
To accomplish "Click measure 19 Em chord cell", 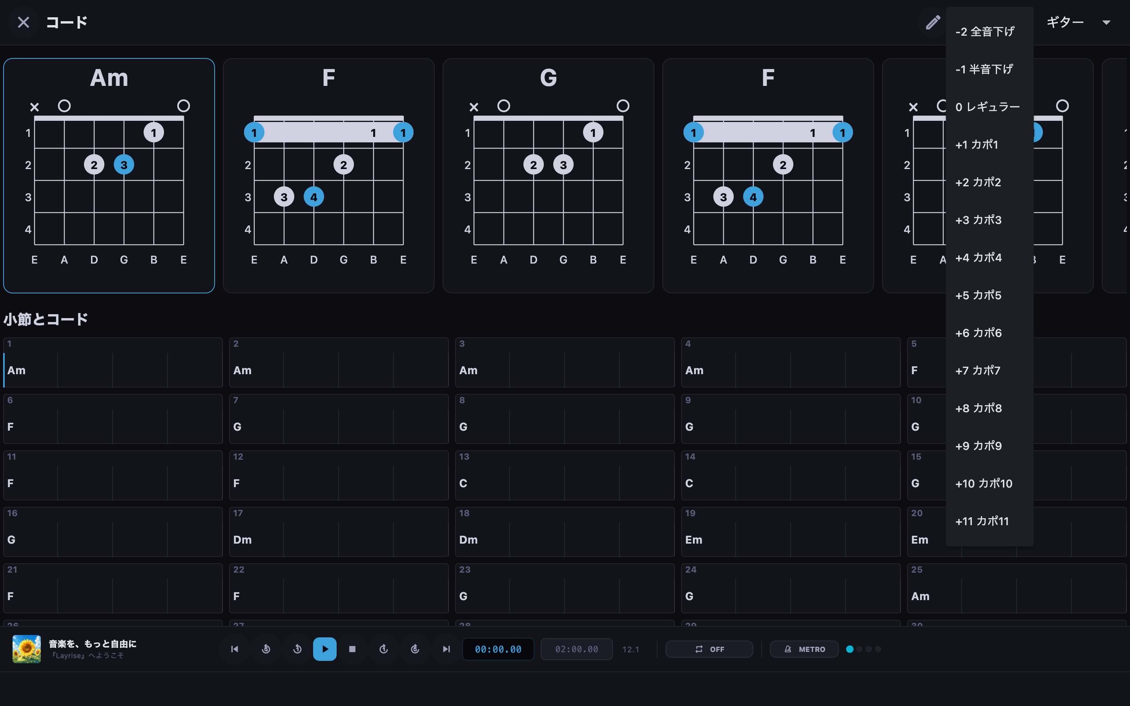I will point(791,532).
